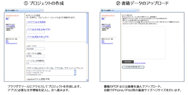Open the Hanae project link in the プロジェクト設定 window
Image resolution: width=188 pixels, height=95 pixels.
[7, 42]
